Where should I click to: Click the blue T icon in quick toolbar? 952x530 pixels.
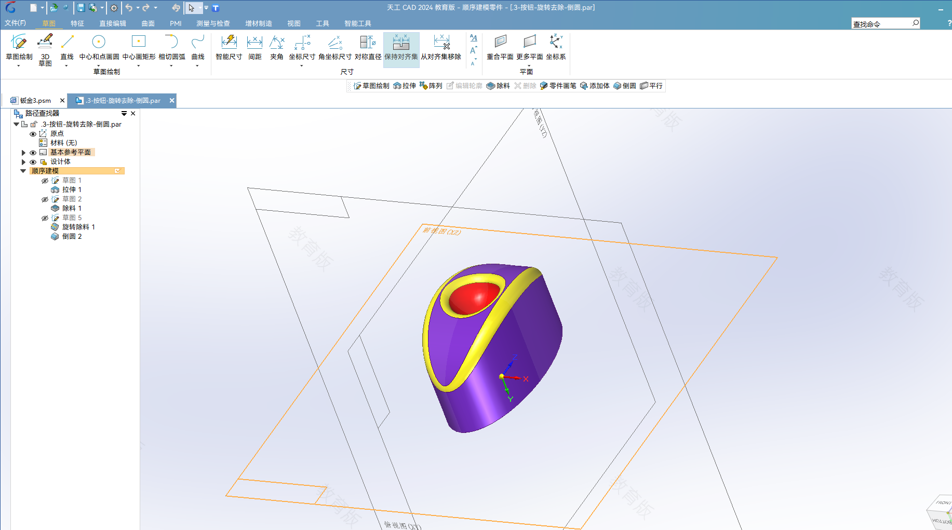(x=216, y=8)
